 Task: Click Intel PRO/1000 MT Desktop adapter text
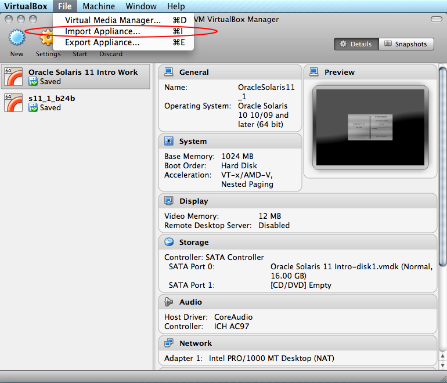pyautogui.click(x=272, y=358)
